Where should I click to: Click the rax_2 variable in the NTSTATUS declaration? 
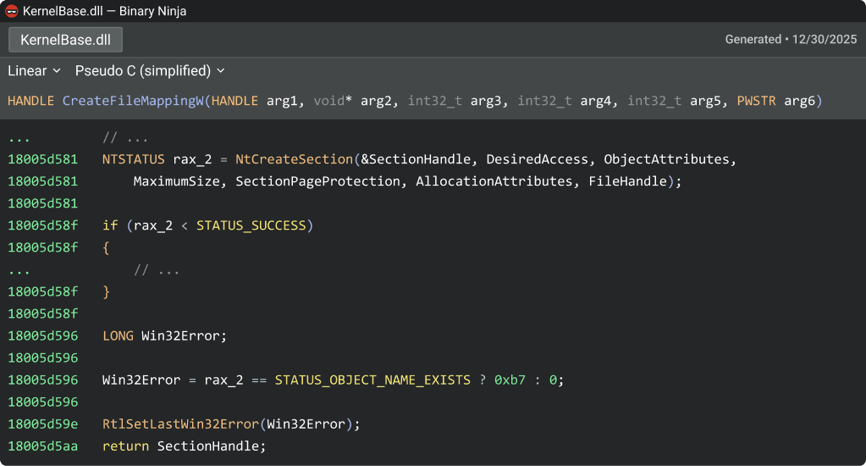tap(192, 159)
